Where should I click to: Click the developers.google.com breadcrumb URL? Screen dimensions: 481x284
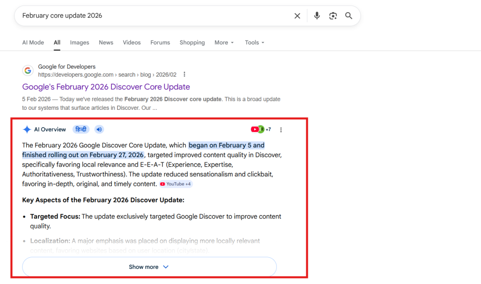click(107, 75)
